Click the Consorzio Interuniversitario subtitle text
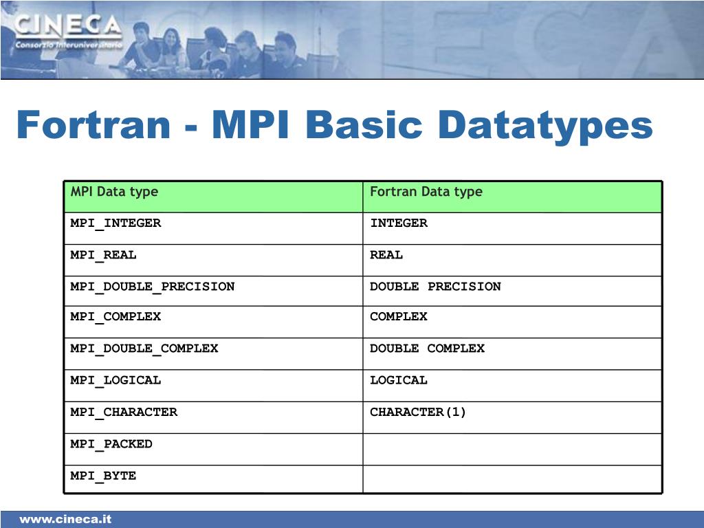The width and height of the screenshot is (704, 528). coord(69,45)
